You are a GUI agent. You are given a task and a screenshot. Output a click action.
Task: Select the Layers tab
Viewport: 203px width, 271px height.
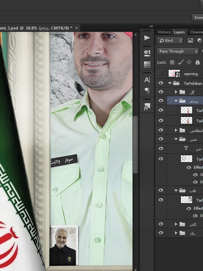point(179,32)
